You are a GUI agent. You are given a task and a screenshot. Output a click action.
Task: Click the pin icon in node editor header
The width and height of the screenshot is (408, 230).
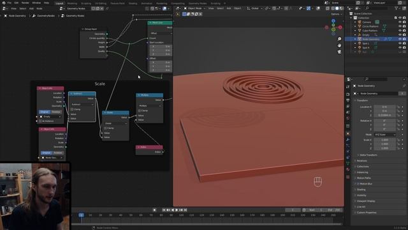point(107,8)
